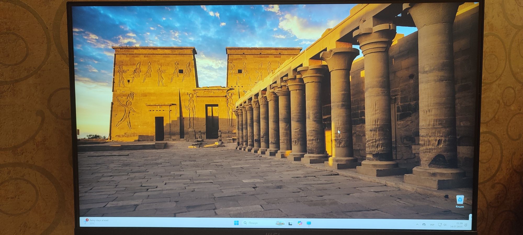Open the volume speaker icon

coord(445,225)
